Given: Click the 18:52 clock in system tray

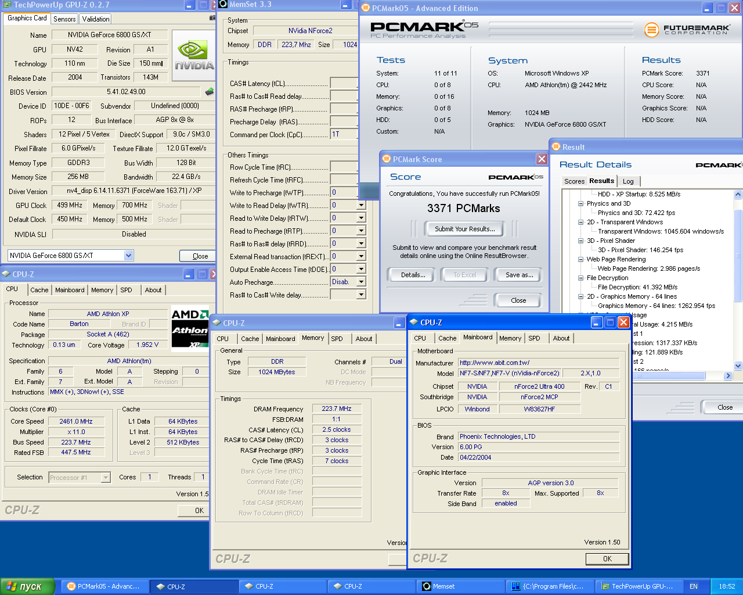Looking at the screenshot, I should pos(727,586).
